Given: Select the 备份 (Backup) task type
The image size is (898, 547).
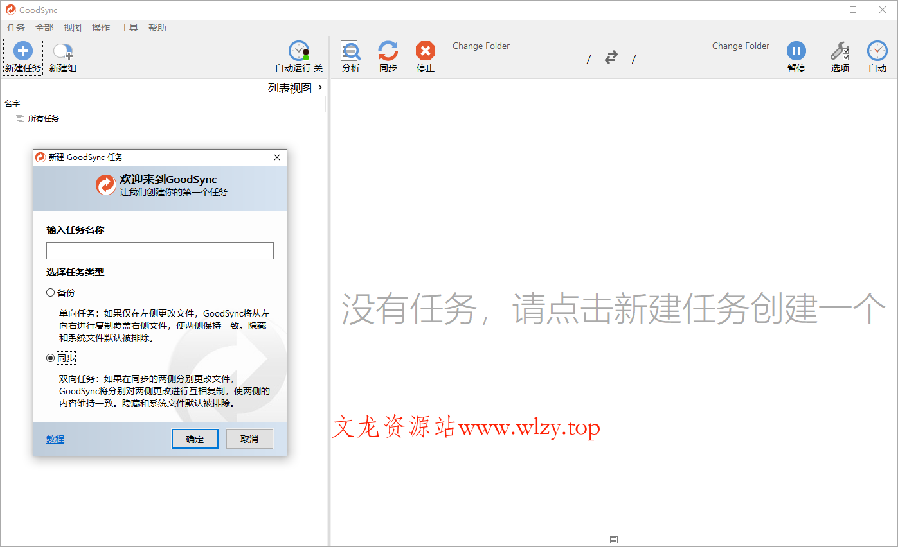Looking at the screenshot, I should coord(50,292).
